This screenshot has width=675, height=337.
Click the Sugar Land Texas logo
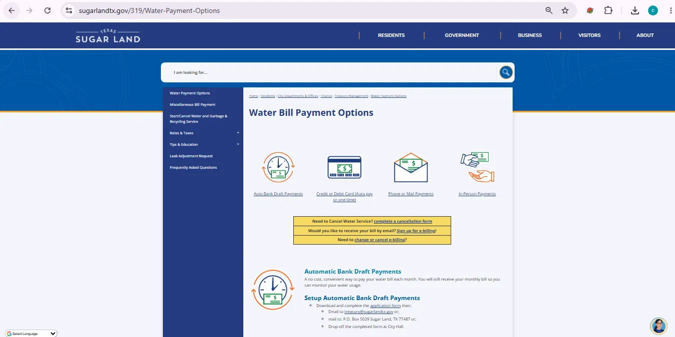(108, 35)
